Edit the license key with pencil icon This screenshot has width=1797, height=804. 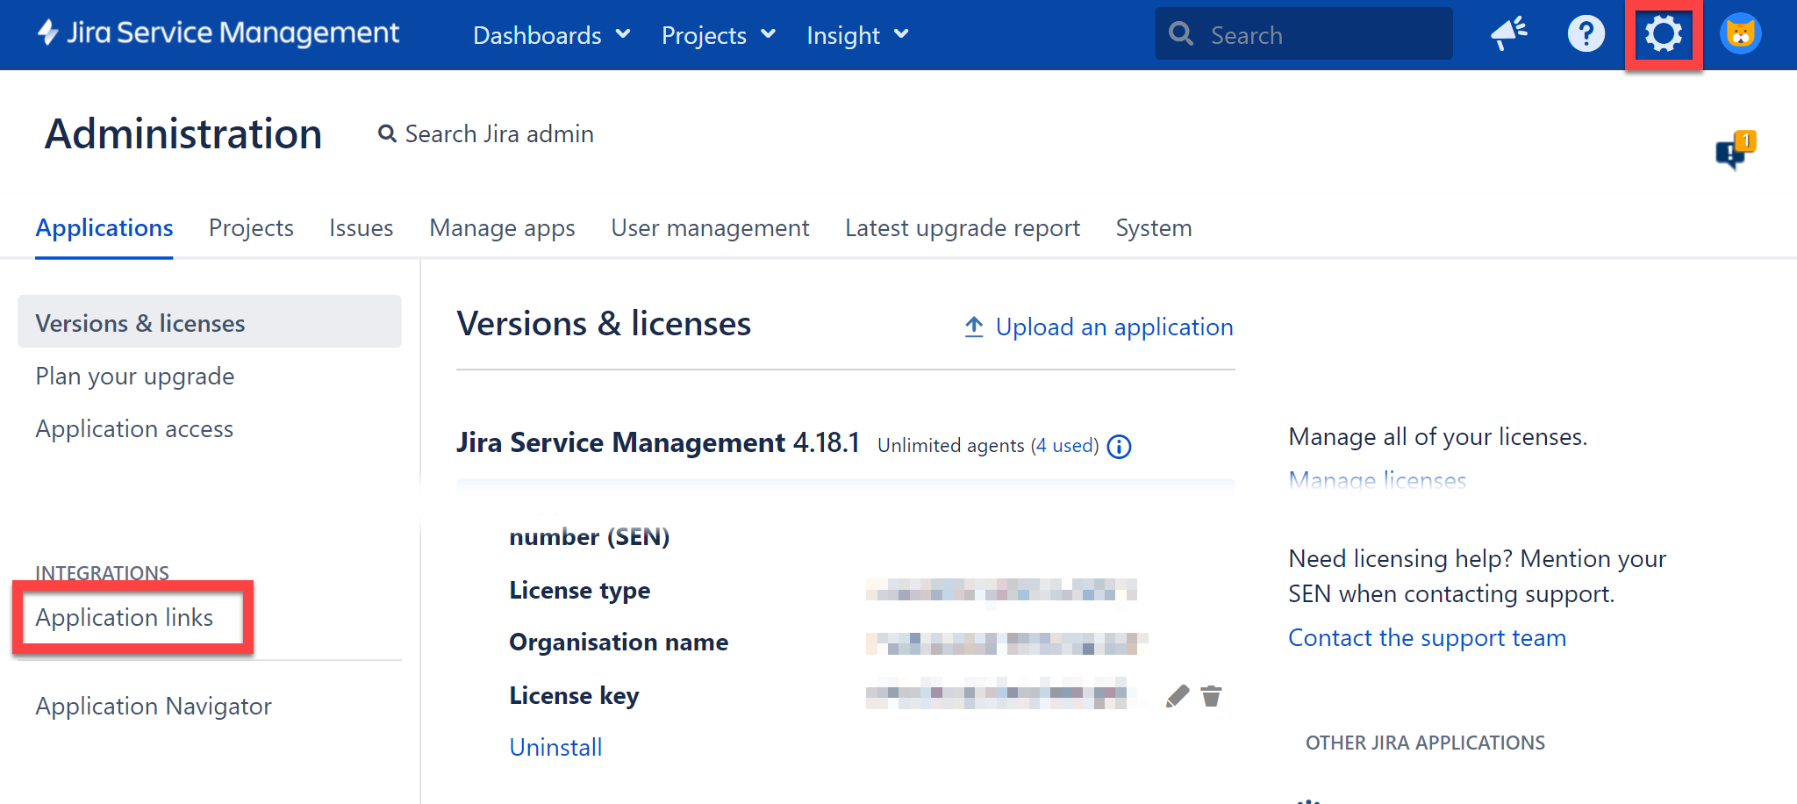point(1178,696)
